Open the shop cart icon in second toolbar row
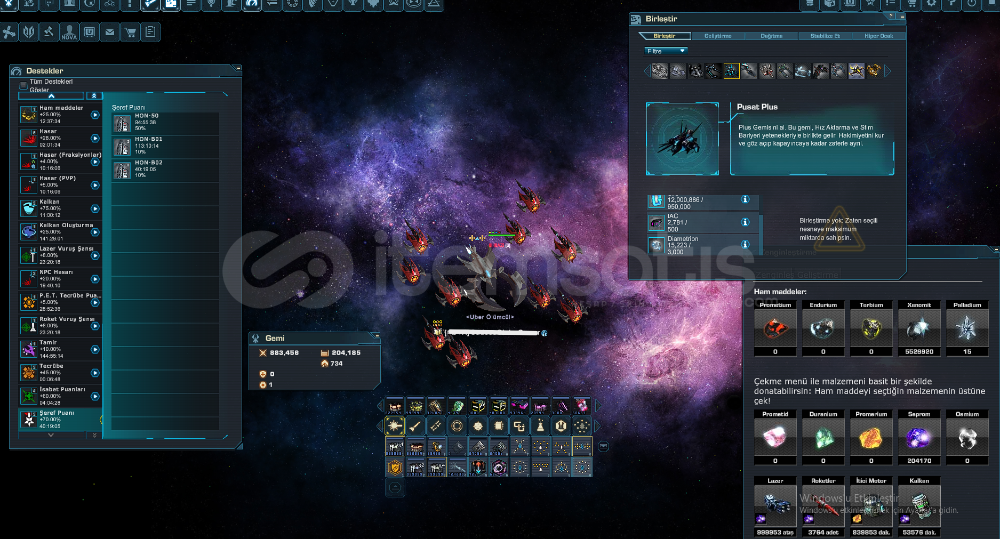 [130, 33]
